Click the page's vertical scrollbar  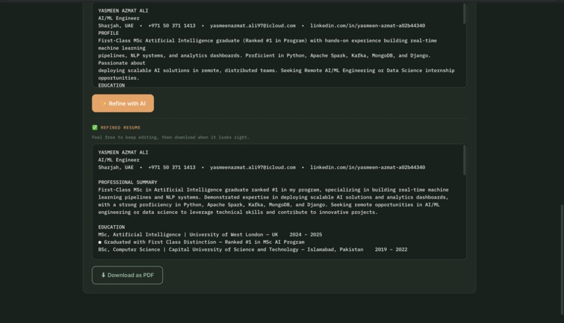click(x=562, y=259)
